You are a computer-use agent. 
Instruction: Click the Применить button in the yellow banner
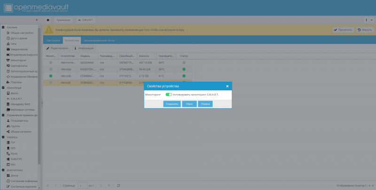click(343, 30)
